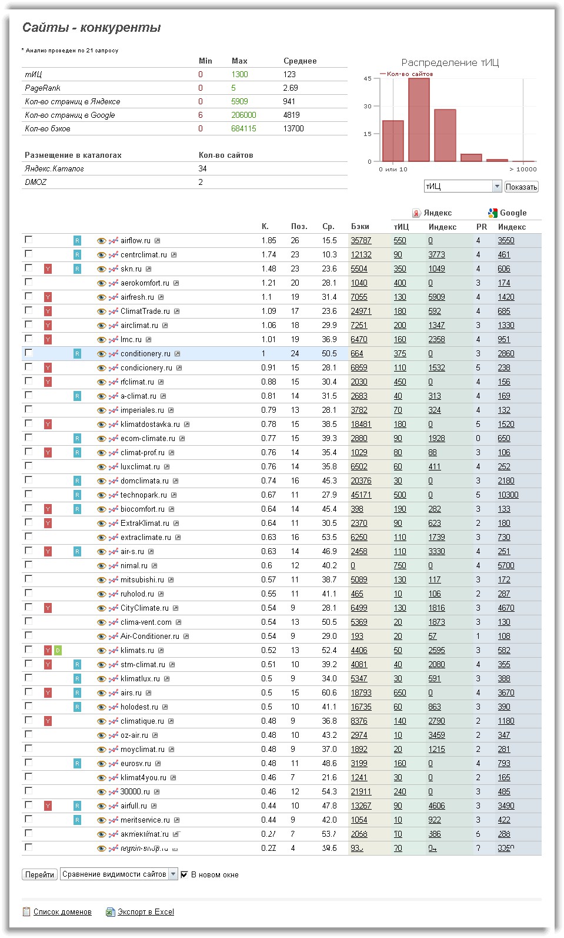Screen dimensions: 564x938
Task: Open backlinks count 35787 for airflow.ru
Action: [361, 241]
